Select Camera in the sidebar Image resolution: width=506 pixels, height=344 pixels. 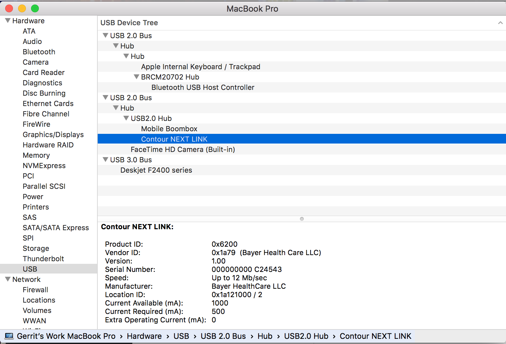[x=36, y=62]
